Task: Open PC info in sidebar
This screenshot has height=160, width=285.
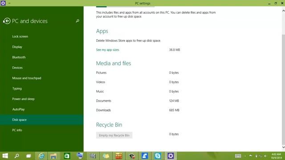Action: coord(17,130)
